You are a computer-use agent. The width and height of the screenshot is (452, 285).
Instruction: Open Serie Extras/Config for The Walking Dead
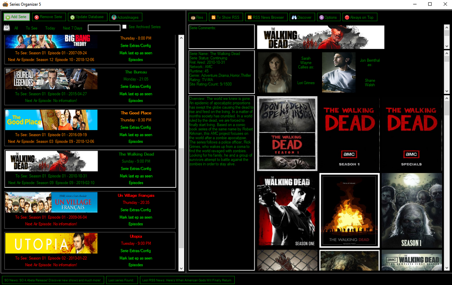pos(136,169)
